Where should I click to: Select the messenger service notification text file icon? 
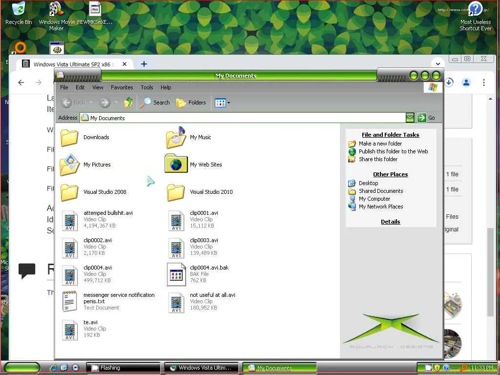coord(70,301)
